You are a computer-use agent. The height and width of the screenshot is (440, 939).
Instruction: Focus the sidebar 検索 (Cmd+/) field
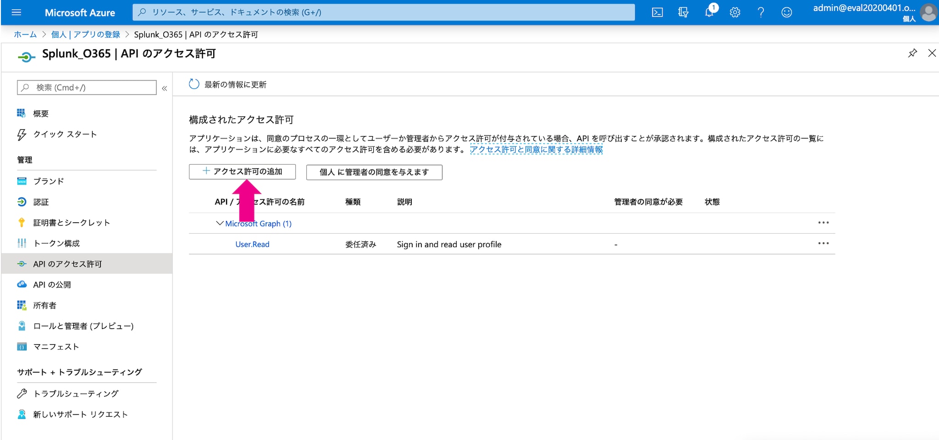pos(87,88)
